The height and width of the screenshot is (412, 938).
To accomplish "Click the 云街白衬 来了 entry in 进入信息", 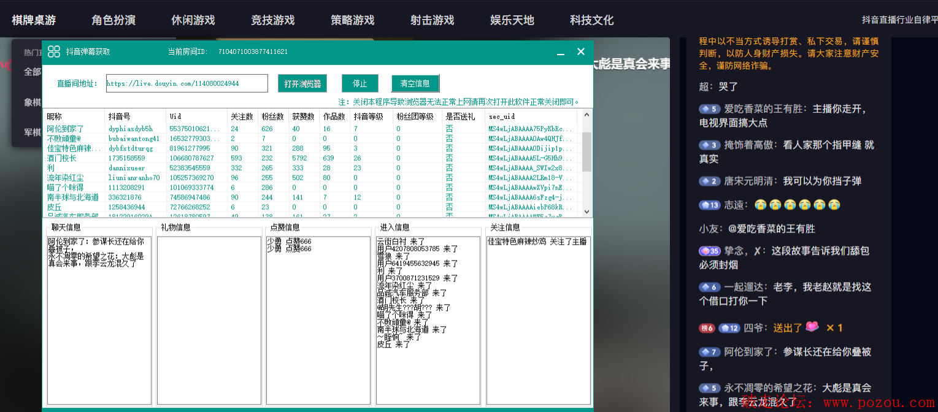I will click(x=402, y=242).
